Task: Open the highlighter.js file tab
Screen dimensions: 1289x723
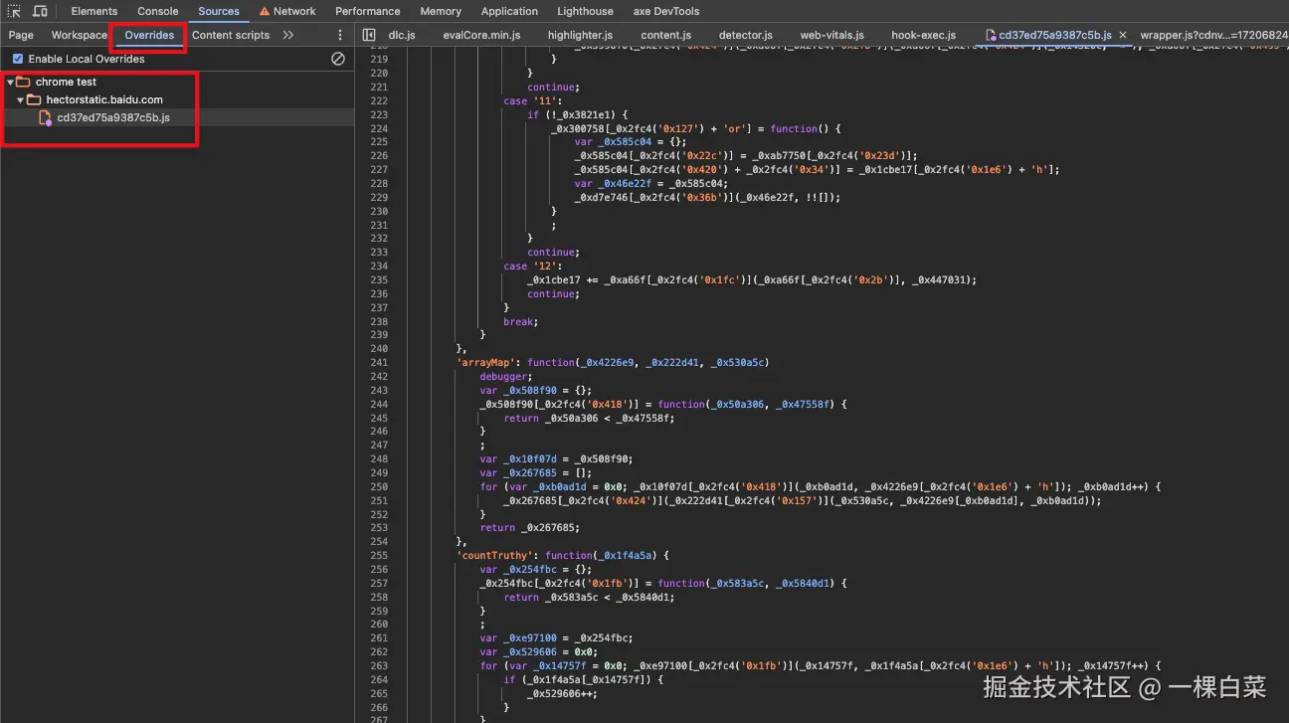Action: pyautogui.click(x=580, y=35)
